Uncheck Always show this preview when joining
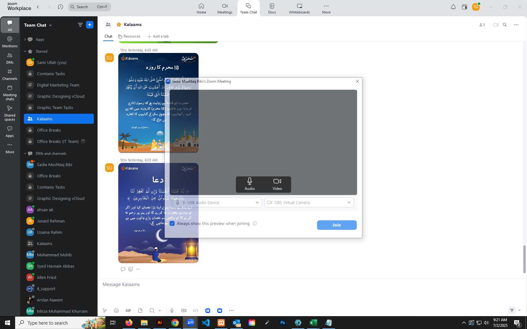 click(172, 223)
